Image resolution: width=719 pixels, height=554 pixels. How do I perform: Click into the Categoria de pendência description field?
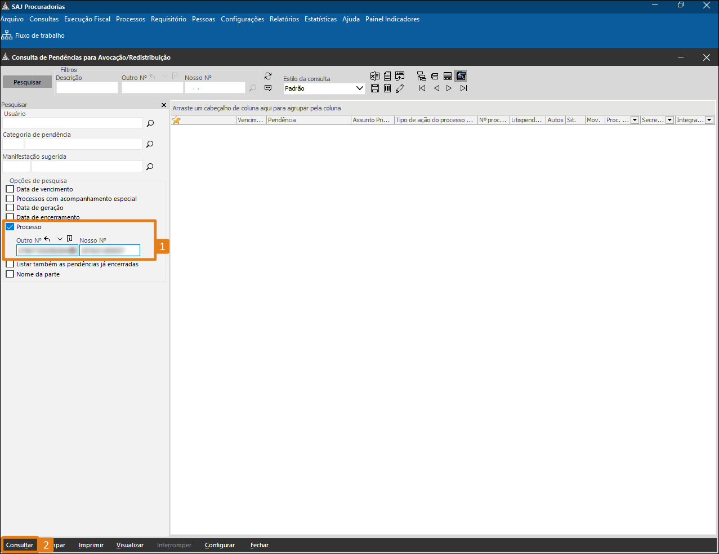(x=83, y=144)
